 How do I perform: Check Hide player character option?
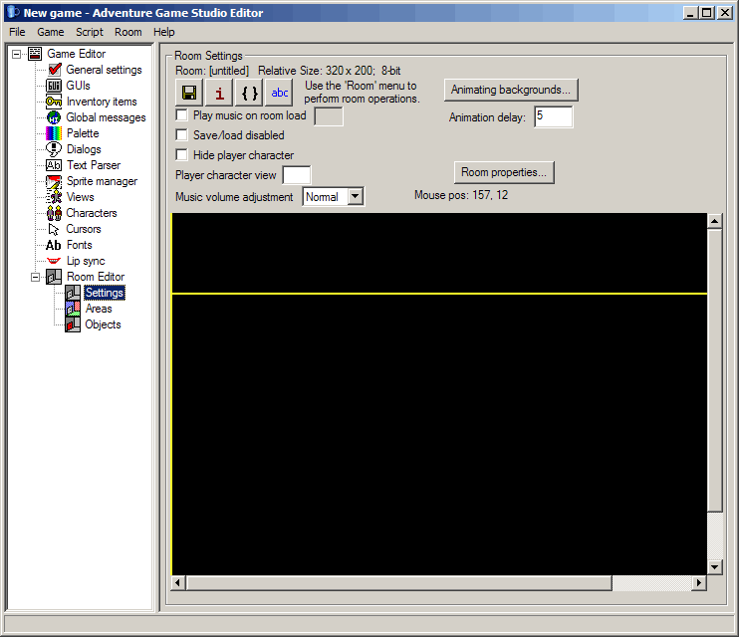point(181,154)
